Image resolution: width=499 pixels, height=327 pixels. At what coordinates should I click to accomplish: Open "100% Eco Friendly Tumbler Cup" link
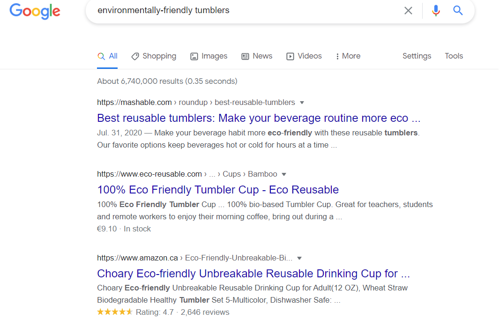218,190
